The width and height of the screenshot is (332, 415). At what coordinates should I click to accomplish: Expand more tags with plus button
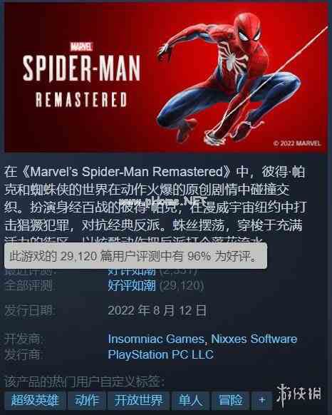[262, 400]
